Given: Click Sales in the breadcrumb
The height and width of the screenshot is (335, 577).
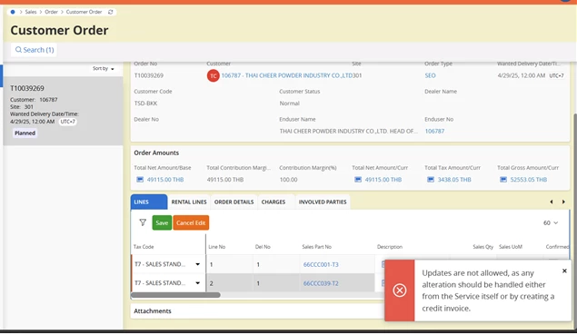Looking at the screenshot, I should click(x=31, y=12).
